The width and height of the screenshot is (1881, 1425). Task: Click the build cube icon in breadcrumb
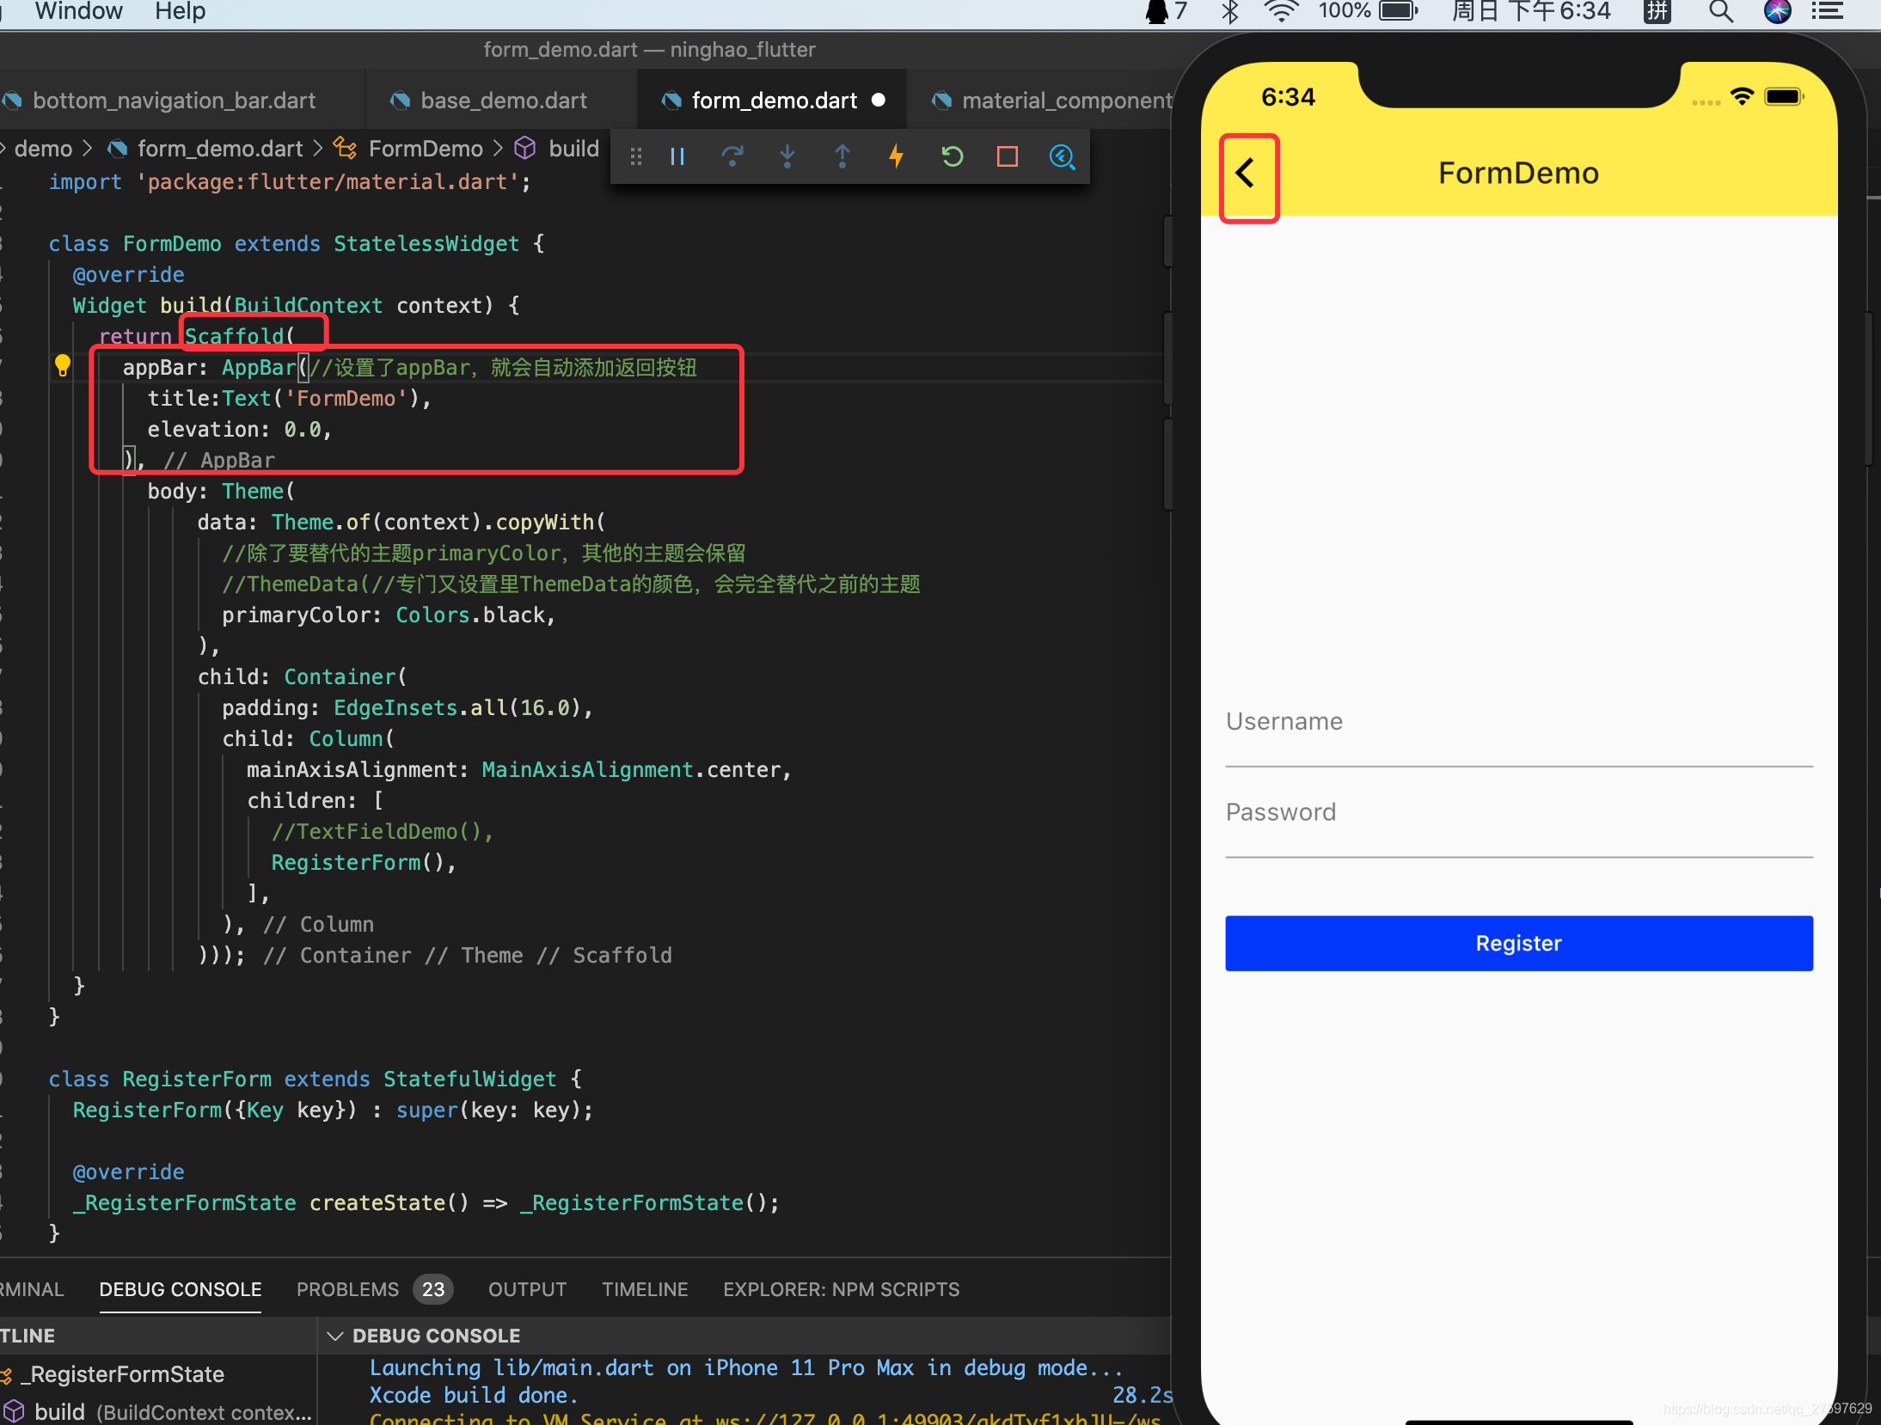coord(525,149)
